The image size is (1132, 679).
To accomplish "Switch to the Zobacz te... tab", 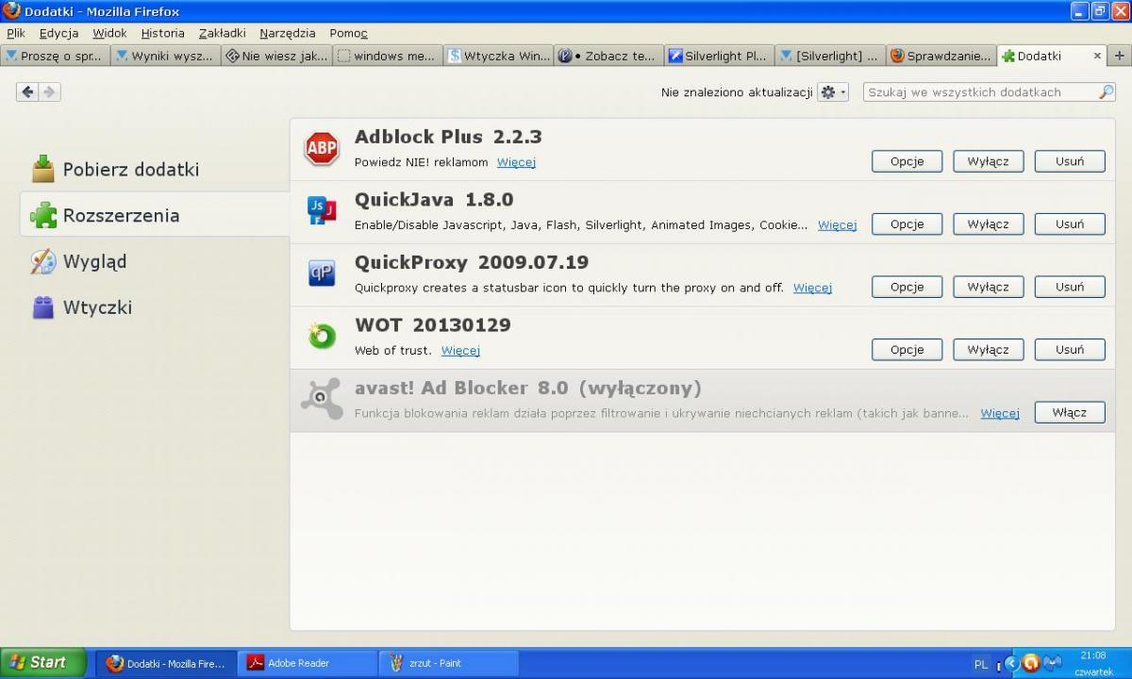I will pos(608,56).
